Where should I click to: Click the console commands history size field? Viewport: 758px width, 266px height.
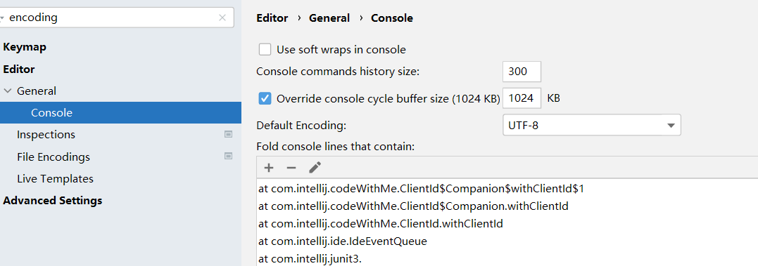point(522,72)
